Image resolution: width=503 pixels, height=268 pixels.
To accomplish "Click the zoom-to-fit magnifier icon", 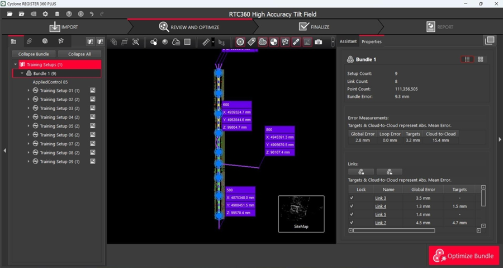I will click(135, 42).
